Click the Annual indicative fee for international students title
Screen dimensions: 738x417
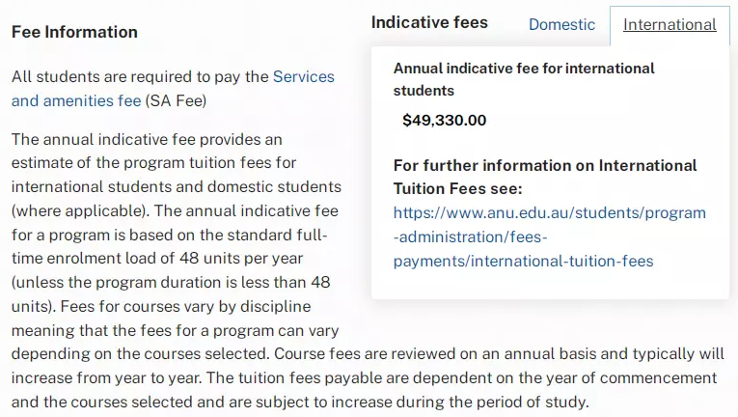524,79
